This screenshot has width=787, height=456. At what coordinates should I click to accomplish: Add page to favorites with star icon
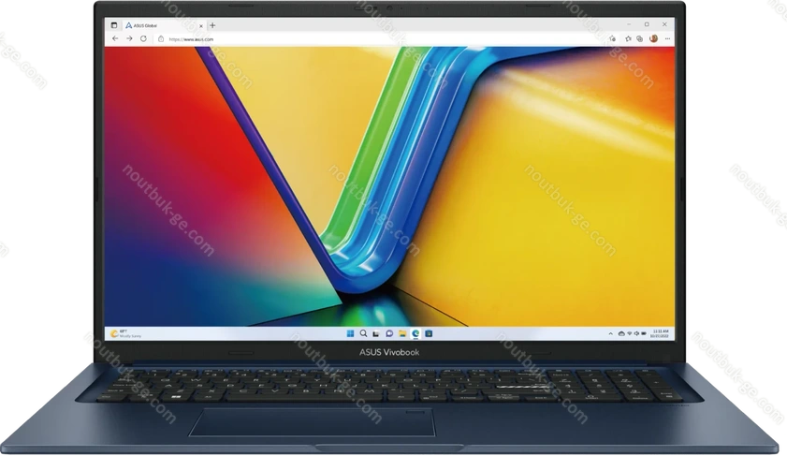point(612,38)
